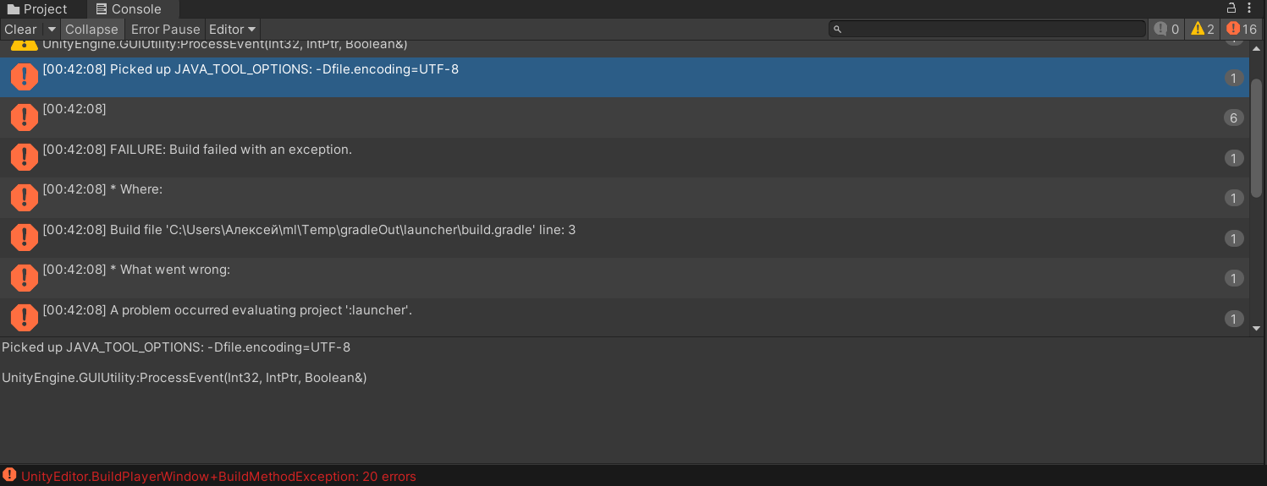Toggle Error Pause mode

coord(166,29)
